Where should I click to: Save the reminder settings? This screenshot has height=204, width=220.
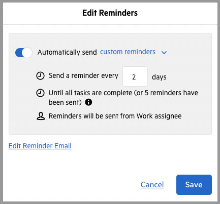pos(194,185)
